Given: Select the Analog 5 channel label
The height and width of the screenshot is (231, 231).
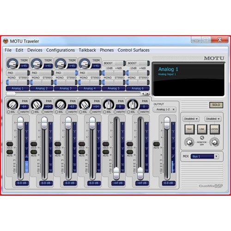Looking at the screenshot, I should coord(114,88).
